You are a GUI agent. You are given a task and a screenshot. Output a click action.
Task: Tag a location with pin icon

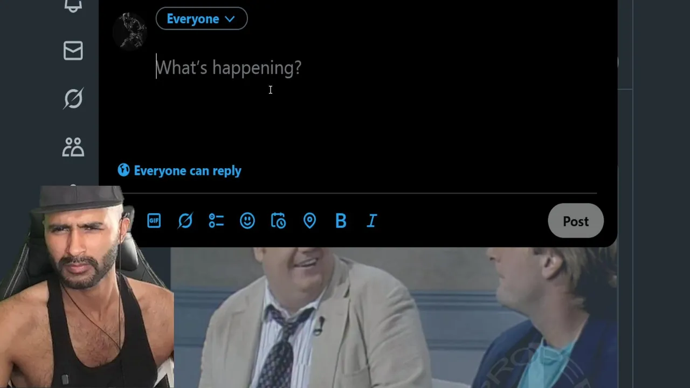(309, 220)
